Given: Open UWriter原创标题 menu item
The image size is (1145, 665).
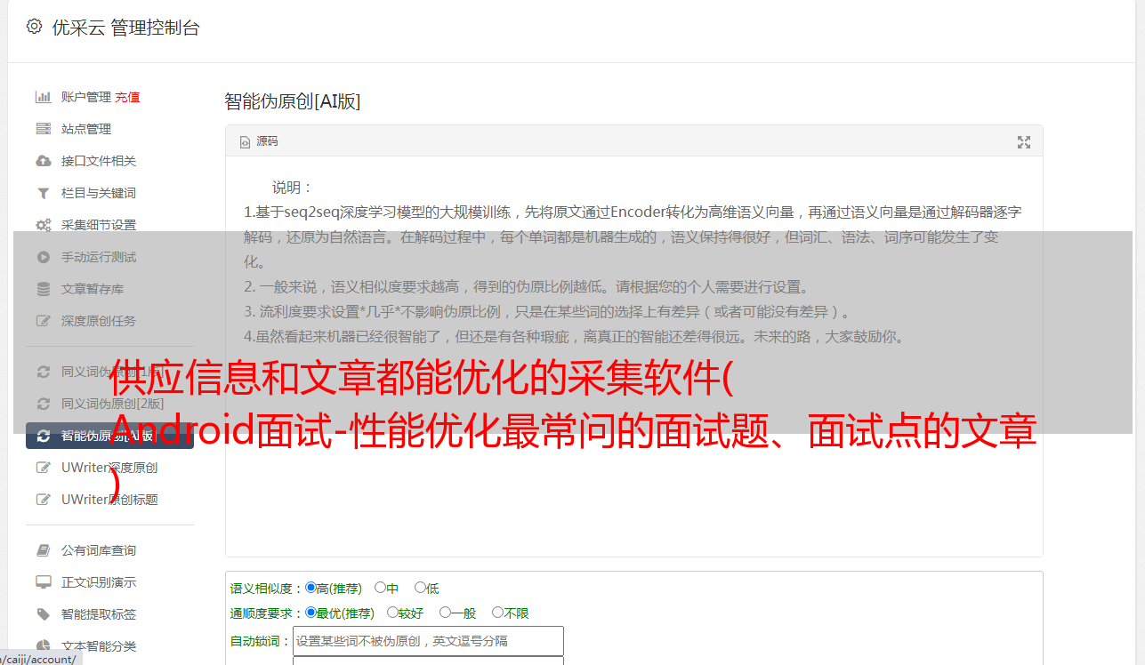Looking at the screenshot, I should [109, 500].
